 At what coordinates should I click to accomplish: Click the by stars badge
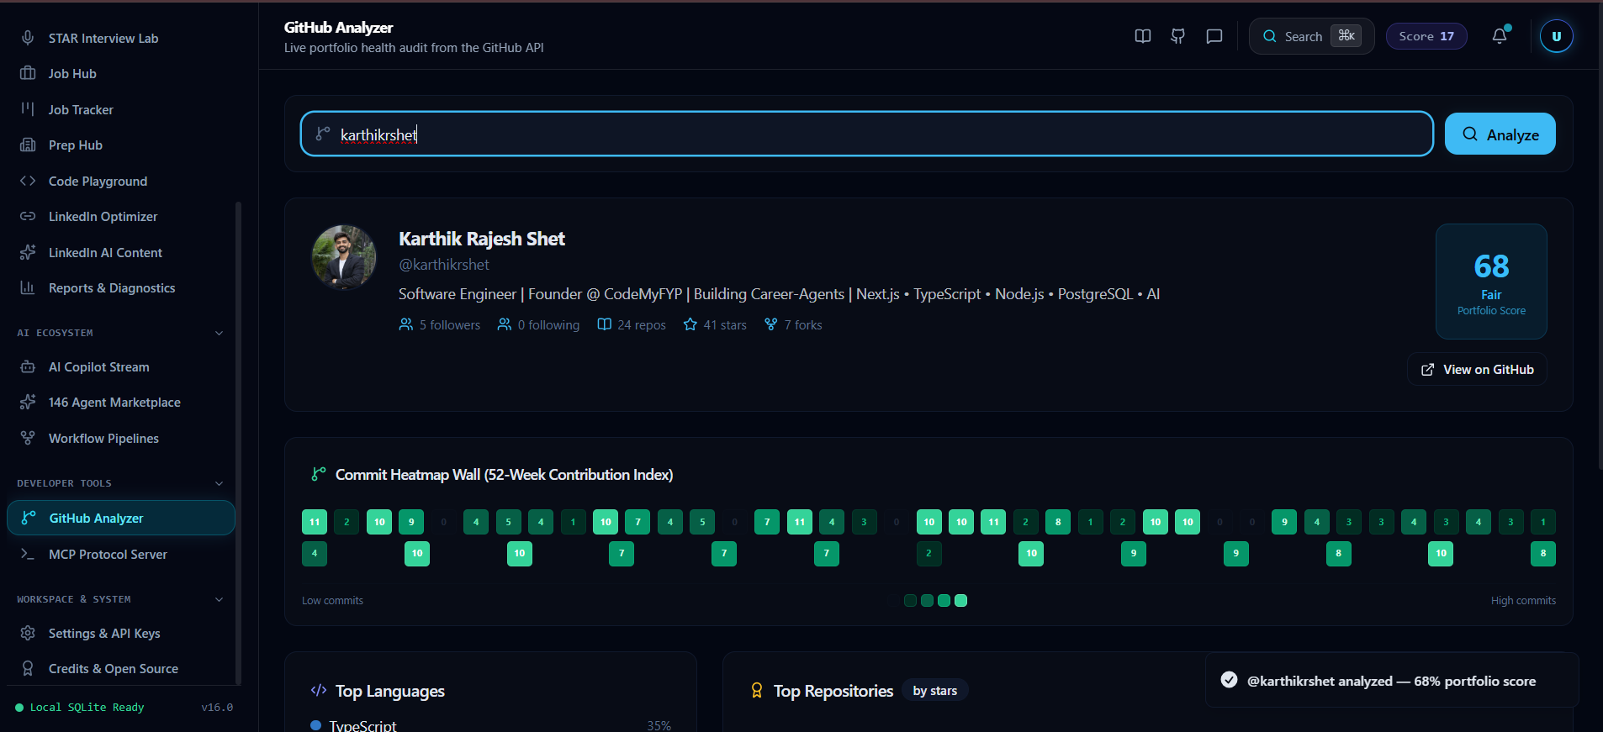[x=935, y=690]
